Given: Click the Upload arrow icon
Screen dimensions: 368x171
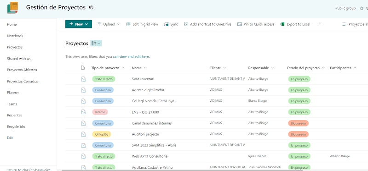Looking at the screenshot, I should (99, 24).
